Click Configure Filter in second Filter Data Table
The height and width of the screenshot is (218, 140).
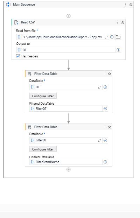pyautogui.click(x=43, y=149)
